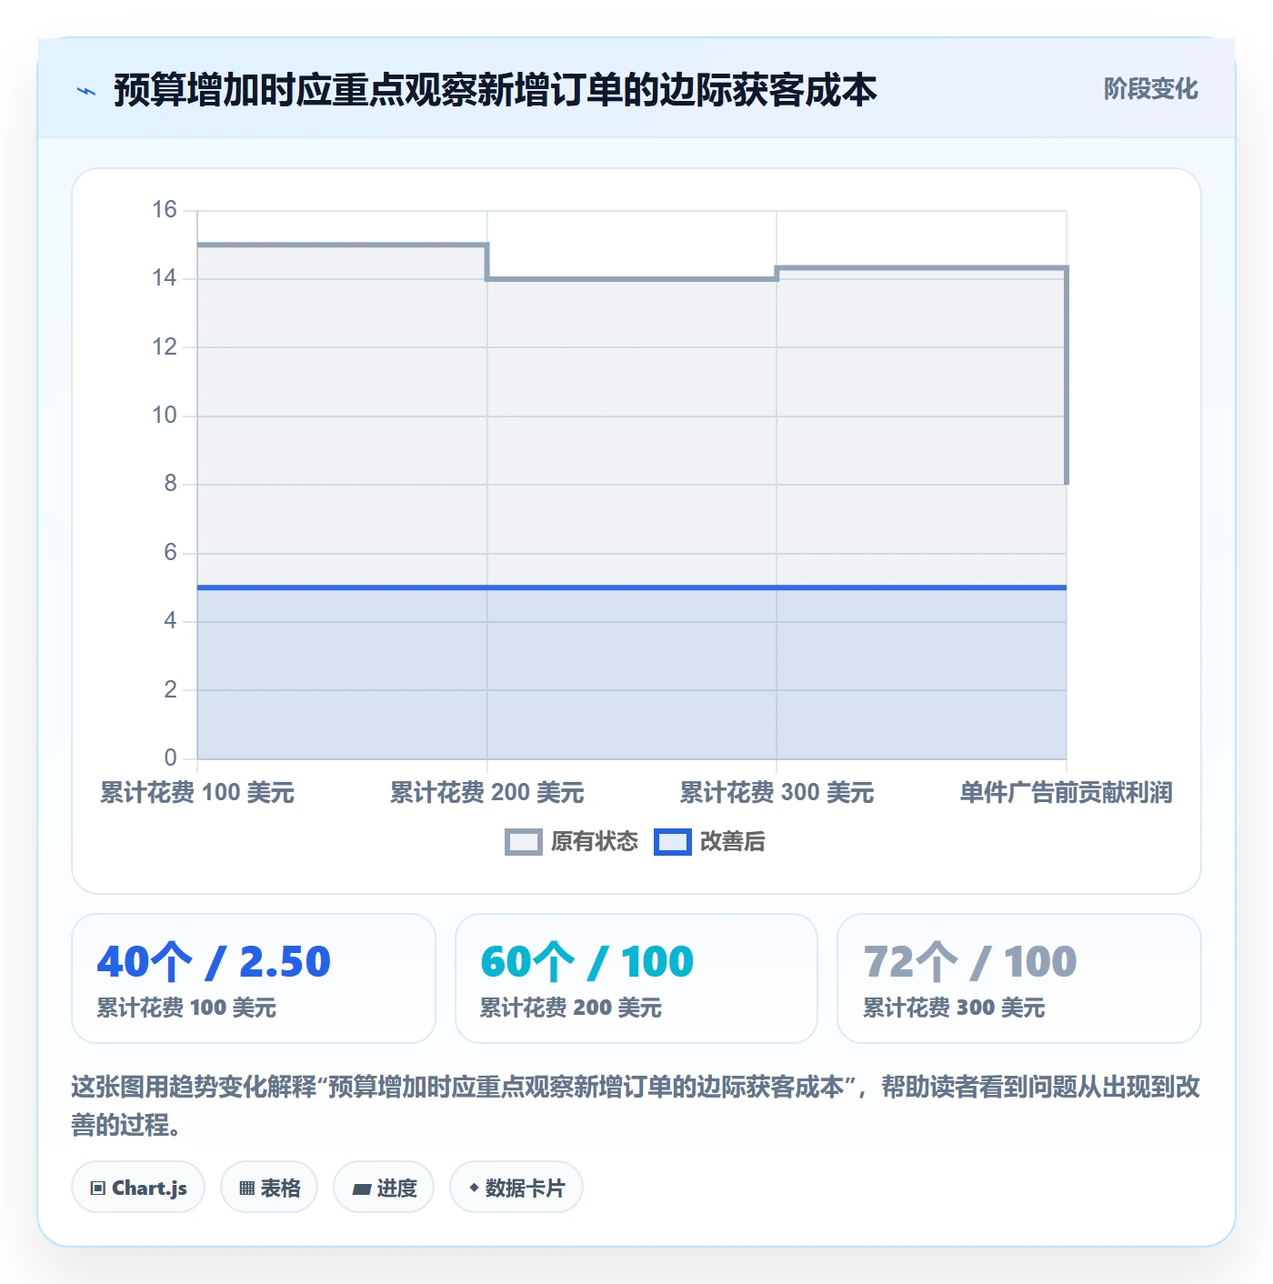This screenshot has height=1284, width=1273.
Task: Select the 数据卡片 tag chip
Action: click(516, 1188)
